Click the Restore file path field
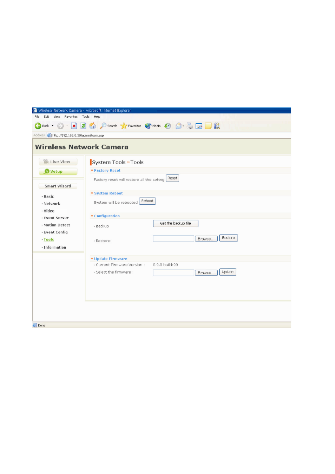The image size is (335, 474). 173,239
